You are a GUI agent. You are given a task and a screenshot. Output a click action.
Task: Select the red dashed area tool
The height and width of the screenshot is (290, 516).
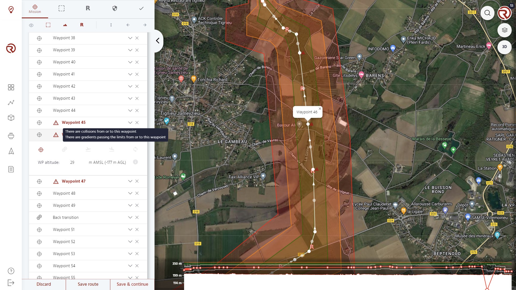48,25
